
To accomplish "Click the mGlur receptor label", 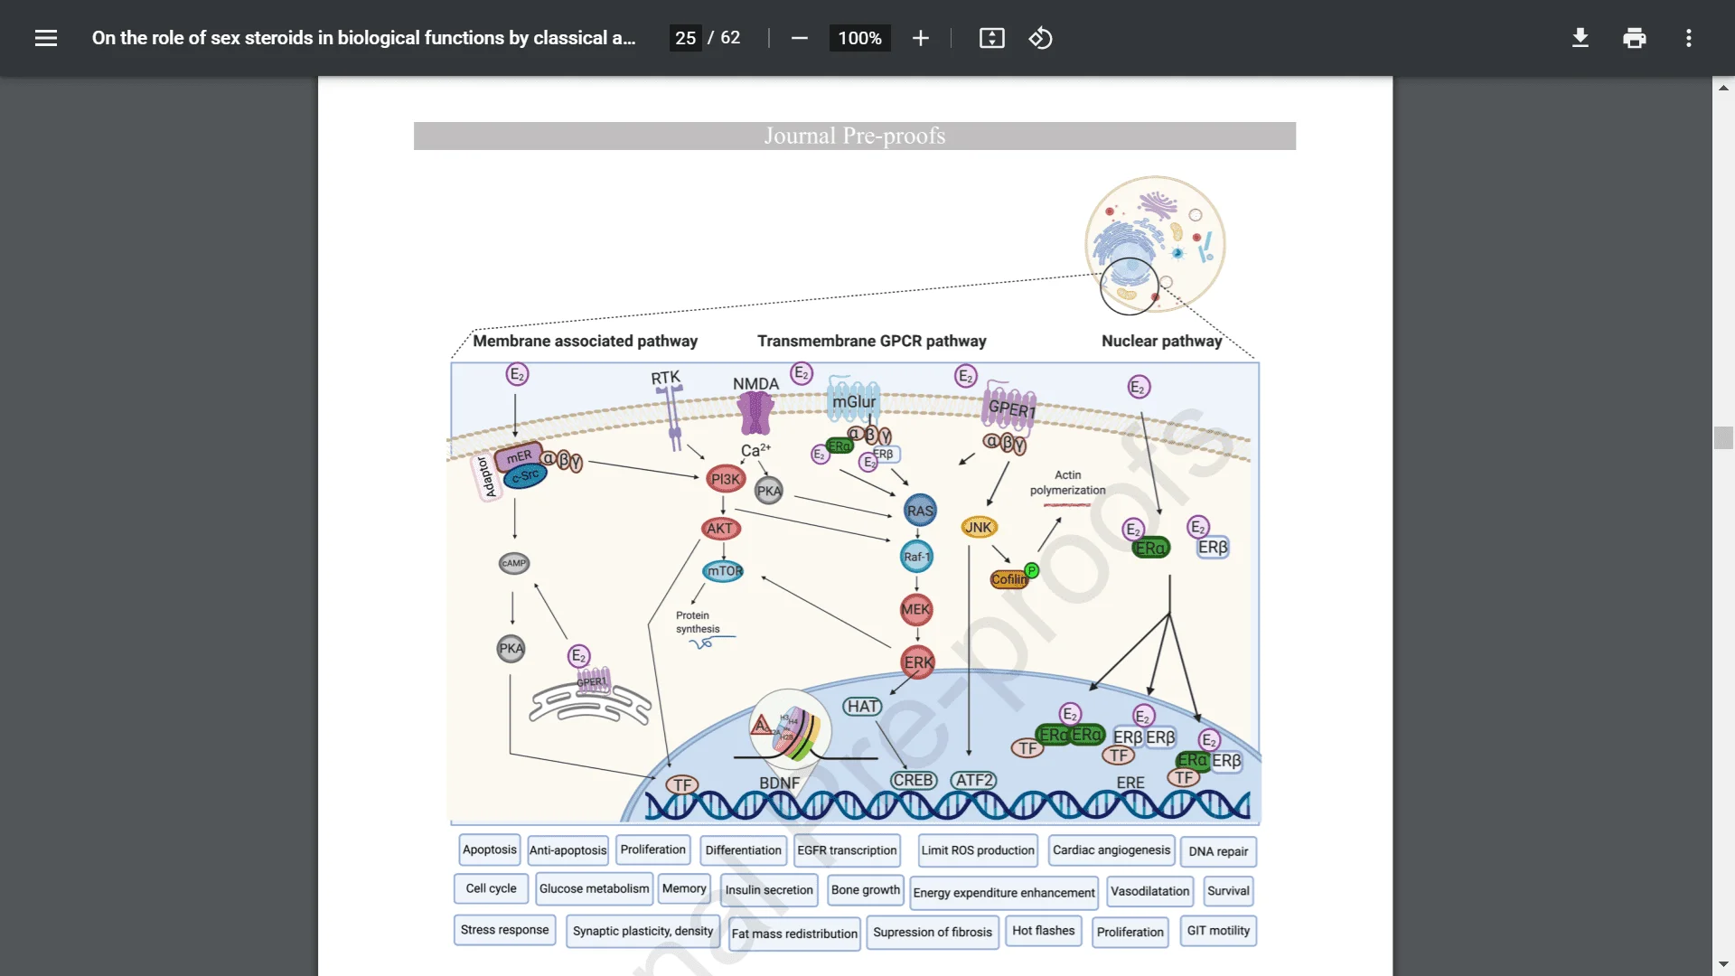I will [854, 402].
